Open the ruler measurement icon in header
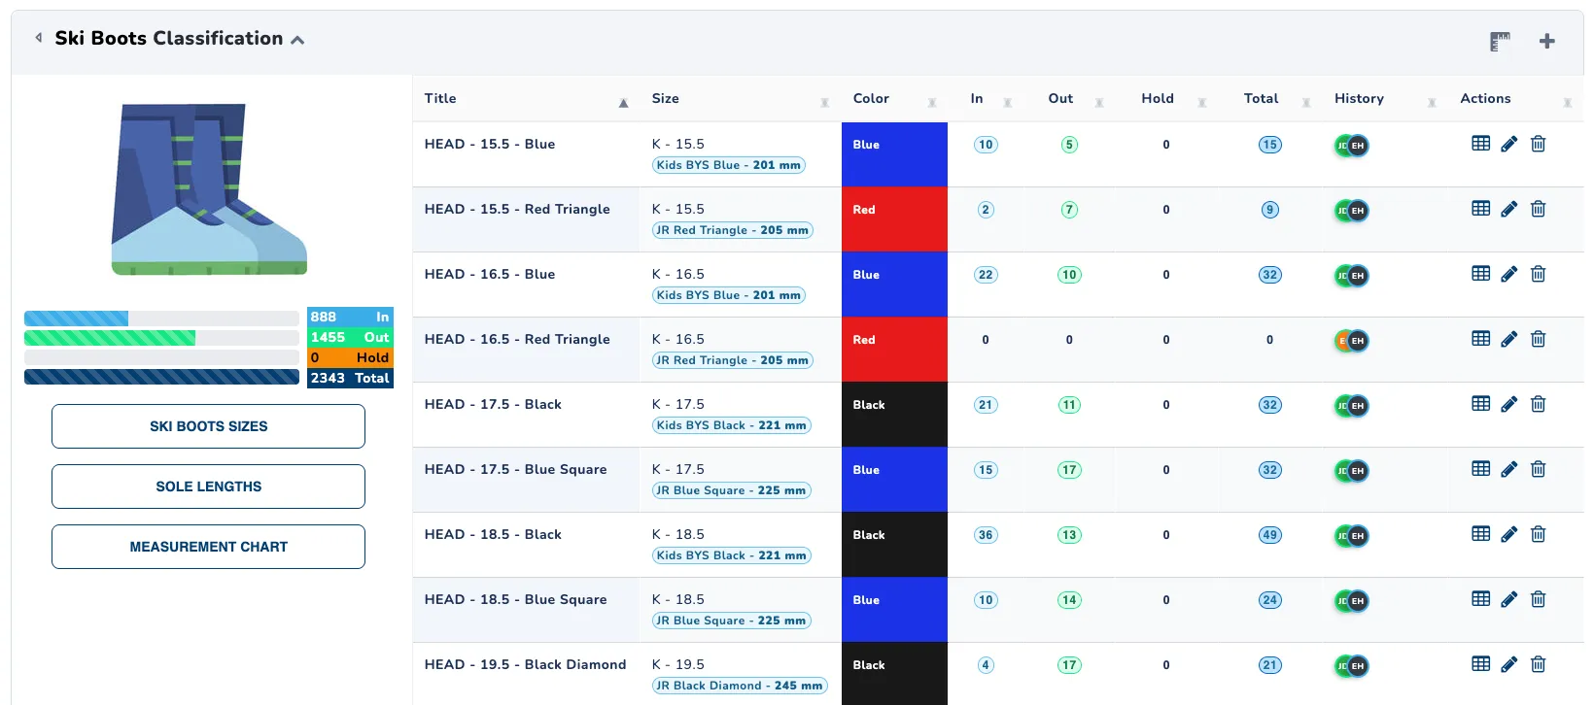1594x705 pixels. click(x=1501, y=42)
